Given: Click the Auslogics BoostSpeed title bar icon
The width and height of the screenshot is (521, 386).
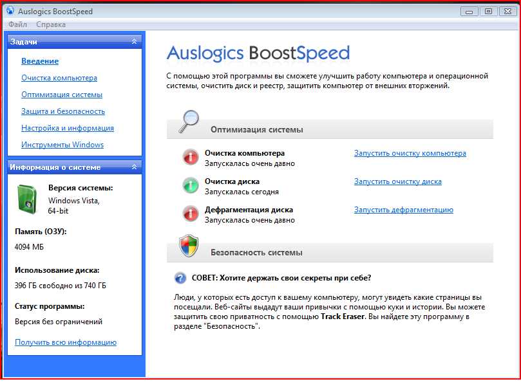Looking at the screenshot, I should 10,11.
